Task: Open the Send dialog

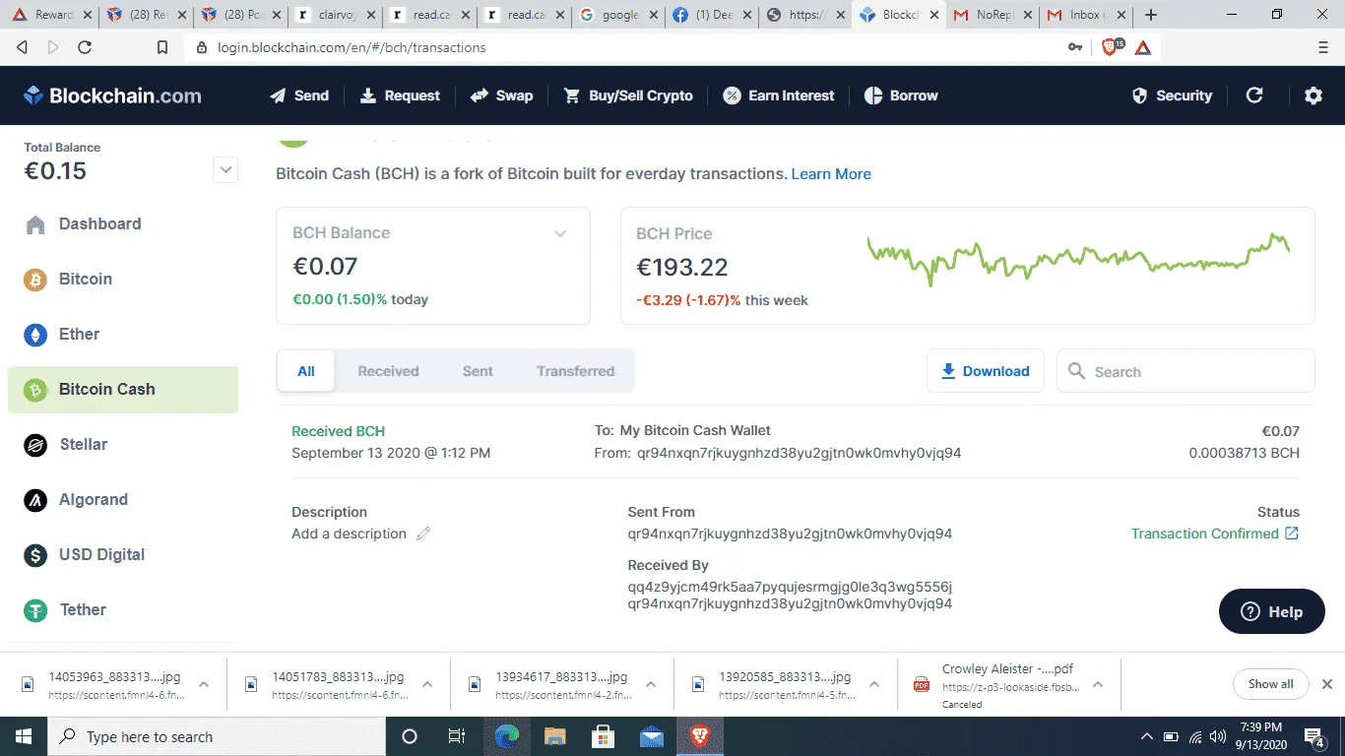Action: 299,95
